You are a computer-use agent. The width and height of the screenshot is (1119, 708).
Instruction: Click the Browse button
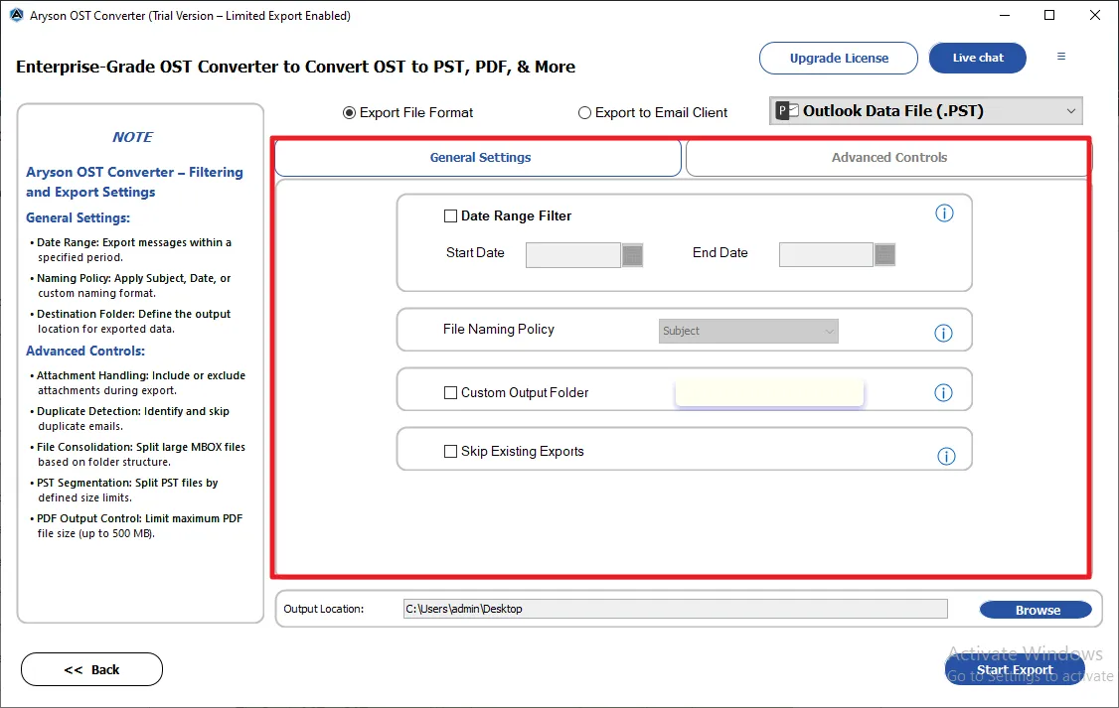[1037, 610]
